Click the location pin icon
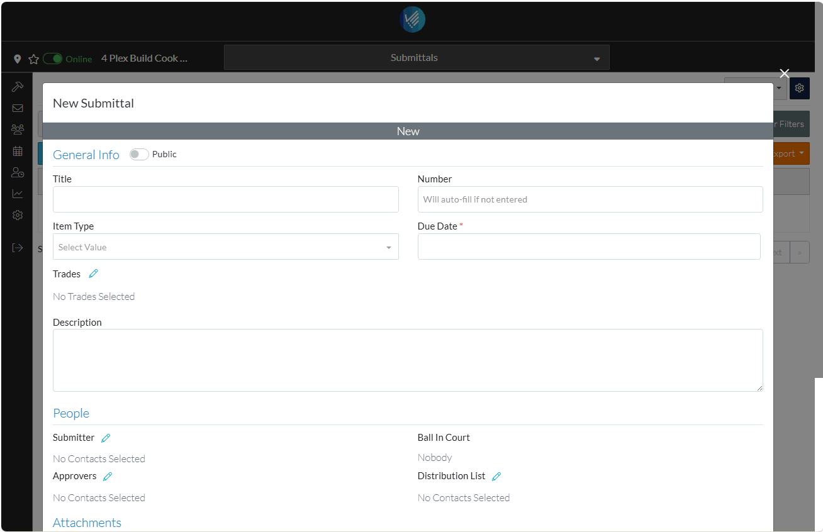This screenshot has width=823, height=532. [18, 58]
